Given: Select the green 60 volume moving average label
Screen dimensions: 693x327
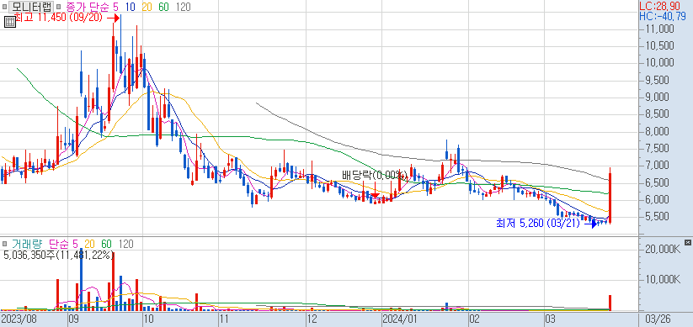Looking at the screenshot, I should pos(106,244).
